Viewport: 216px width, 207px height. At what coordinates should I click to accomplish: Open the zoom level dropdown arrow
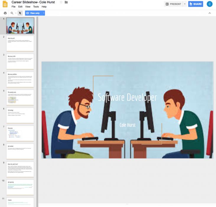point(16,13)
